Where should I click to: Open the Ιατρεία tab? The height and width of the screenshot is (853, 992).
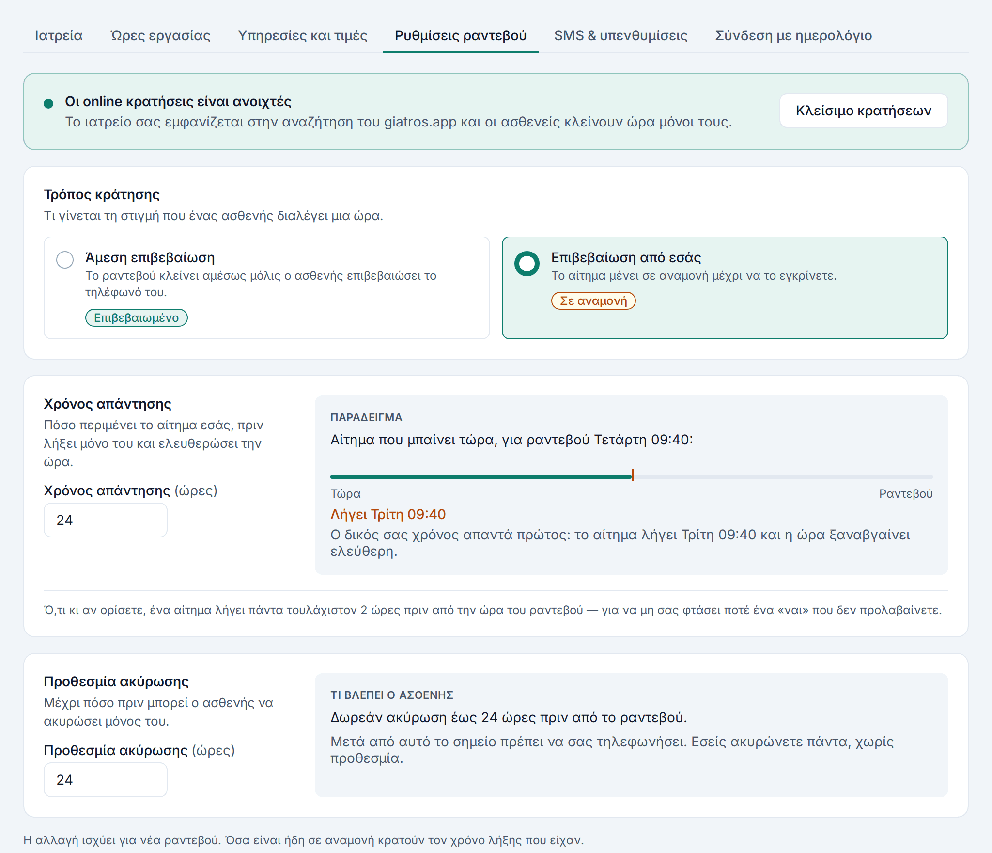[59, 35]
